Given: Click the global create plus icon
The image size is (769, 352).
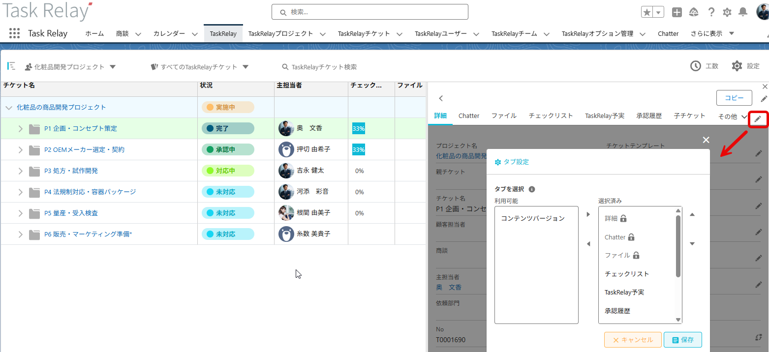Looking at the screenshot, I should click(x=677, y=12).
